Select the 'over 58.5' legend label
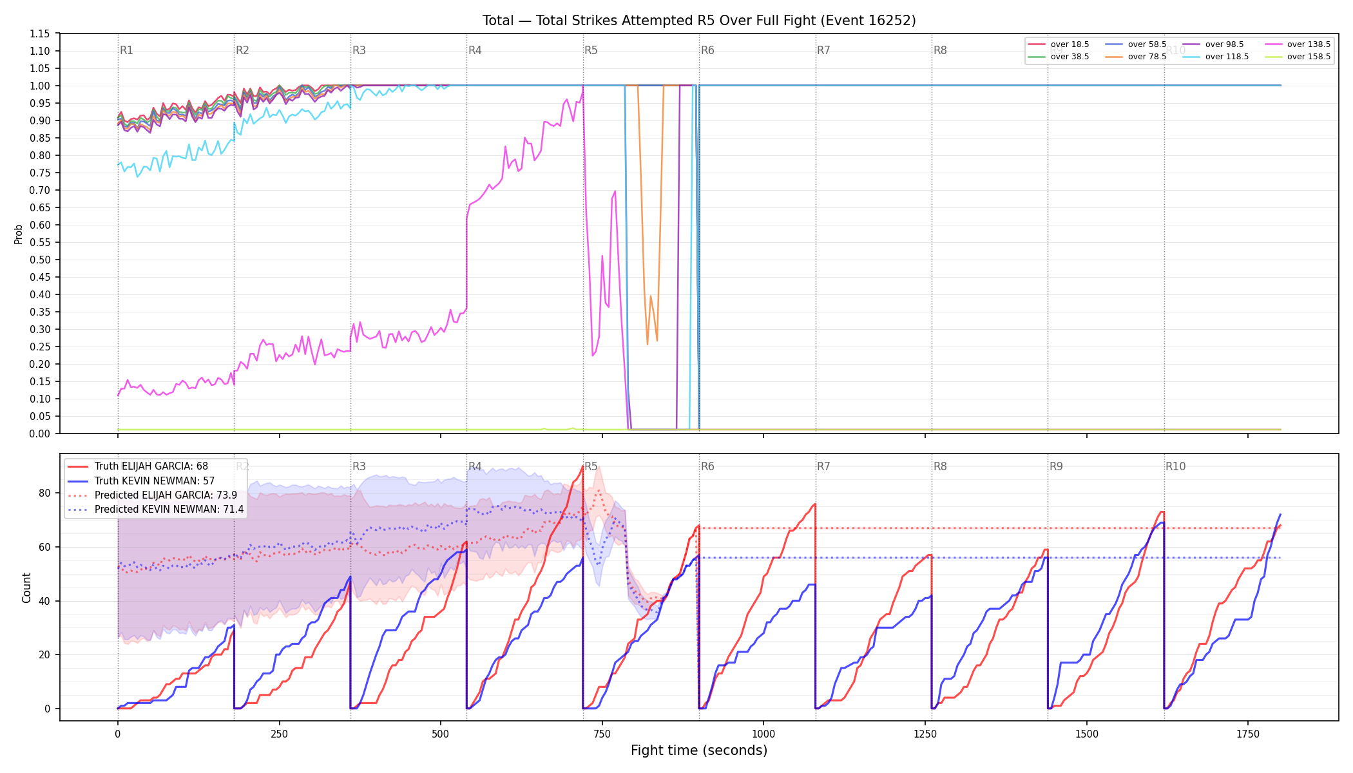The height and width of the screenshot is (773, 1353). click(1147, 44)
